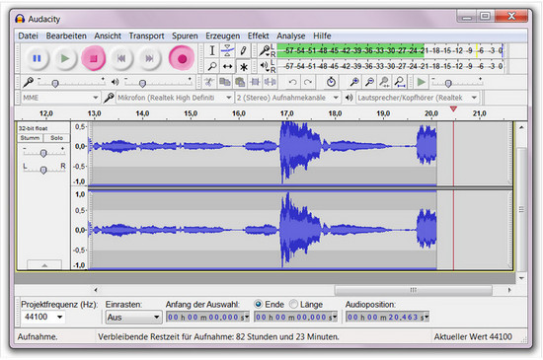The image size is (543, 360).
Task: Click the Copy icon in edit toolbar
Action: pyautogui.click(x=225, y=82)
